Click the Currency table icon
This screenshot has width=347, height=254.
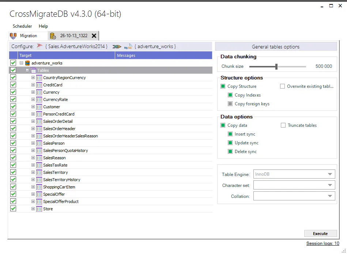coord(39,92)
